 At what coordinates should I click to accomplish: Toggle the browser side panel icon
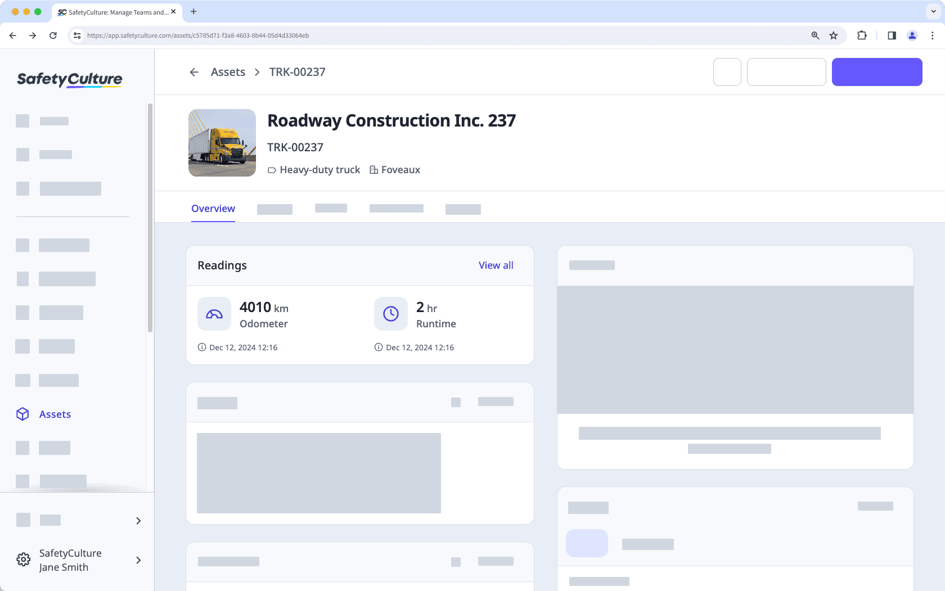coord(892,35)
